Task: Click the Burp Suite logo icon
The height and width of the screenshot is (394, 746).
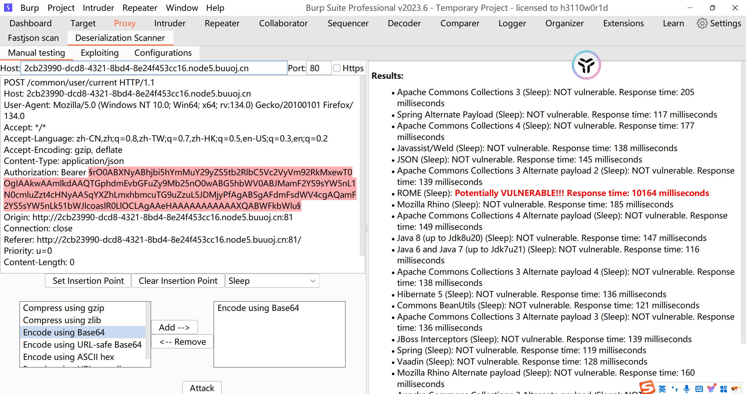Action: tap(8, 8)
